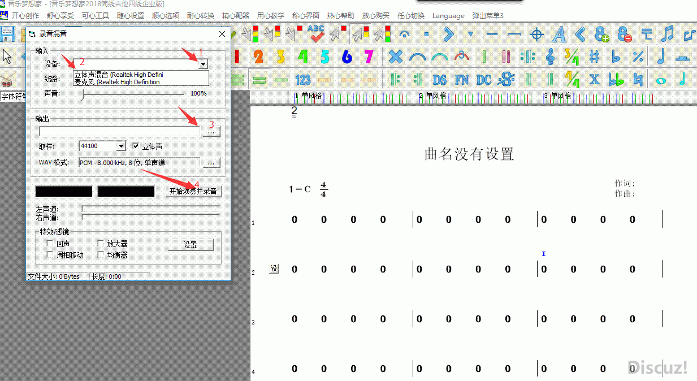Open the 设备 device dropdown arrow
697x381 pixels.
(x=203, y=64)
